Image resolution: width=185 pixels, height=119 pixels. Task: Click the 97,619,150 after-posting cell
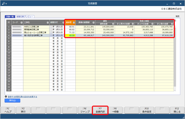pos(164,35)
